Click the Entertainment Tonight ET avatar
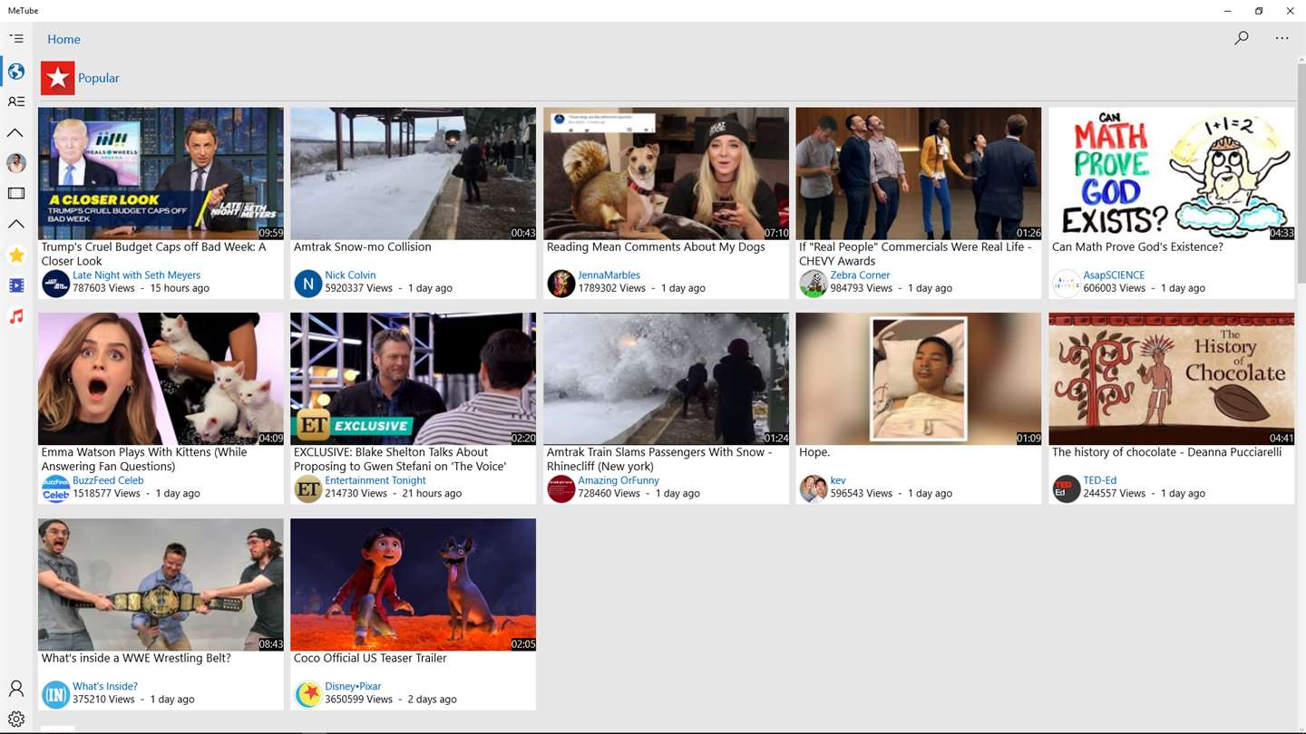This screenshot has height=734, width=1306. 308,489
